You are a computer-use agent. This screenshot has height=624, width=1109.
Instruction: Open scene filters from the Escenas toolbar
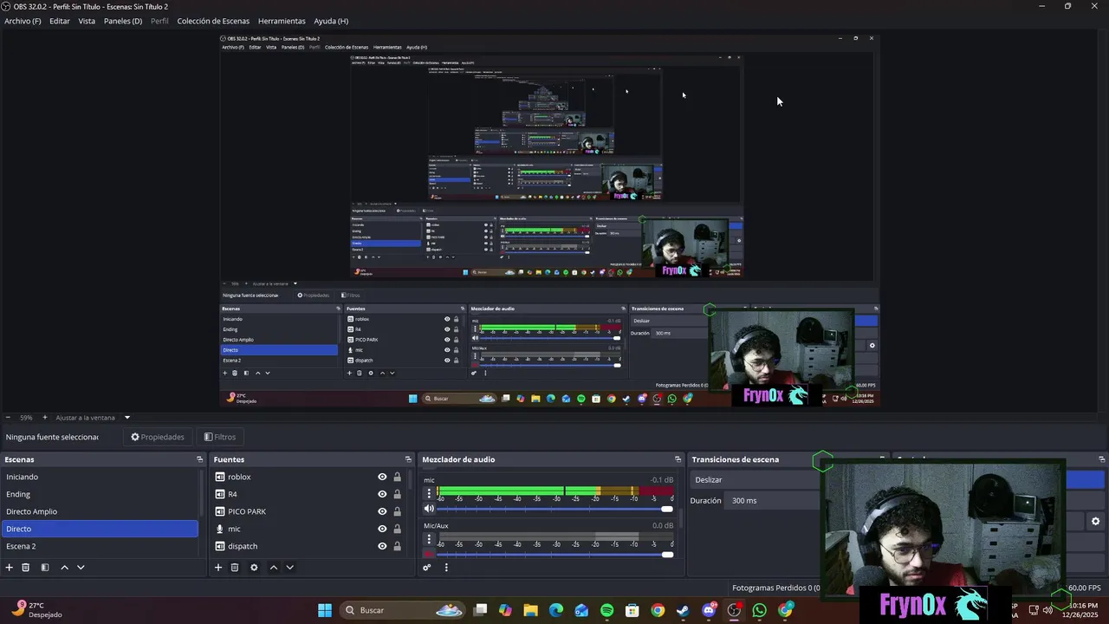click(x=45, y=568)
